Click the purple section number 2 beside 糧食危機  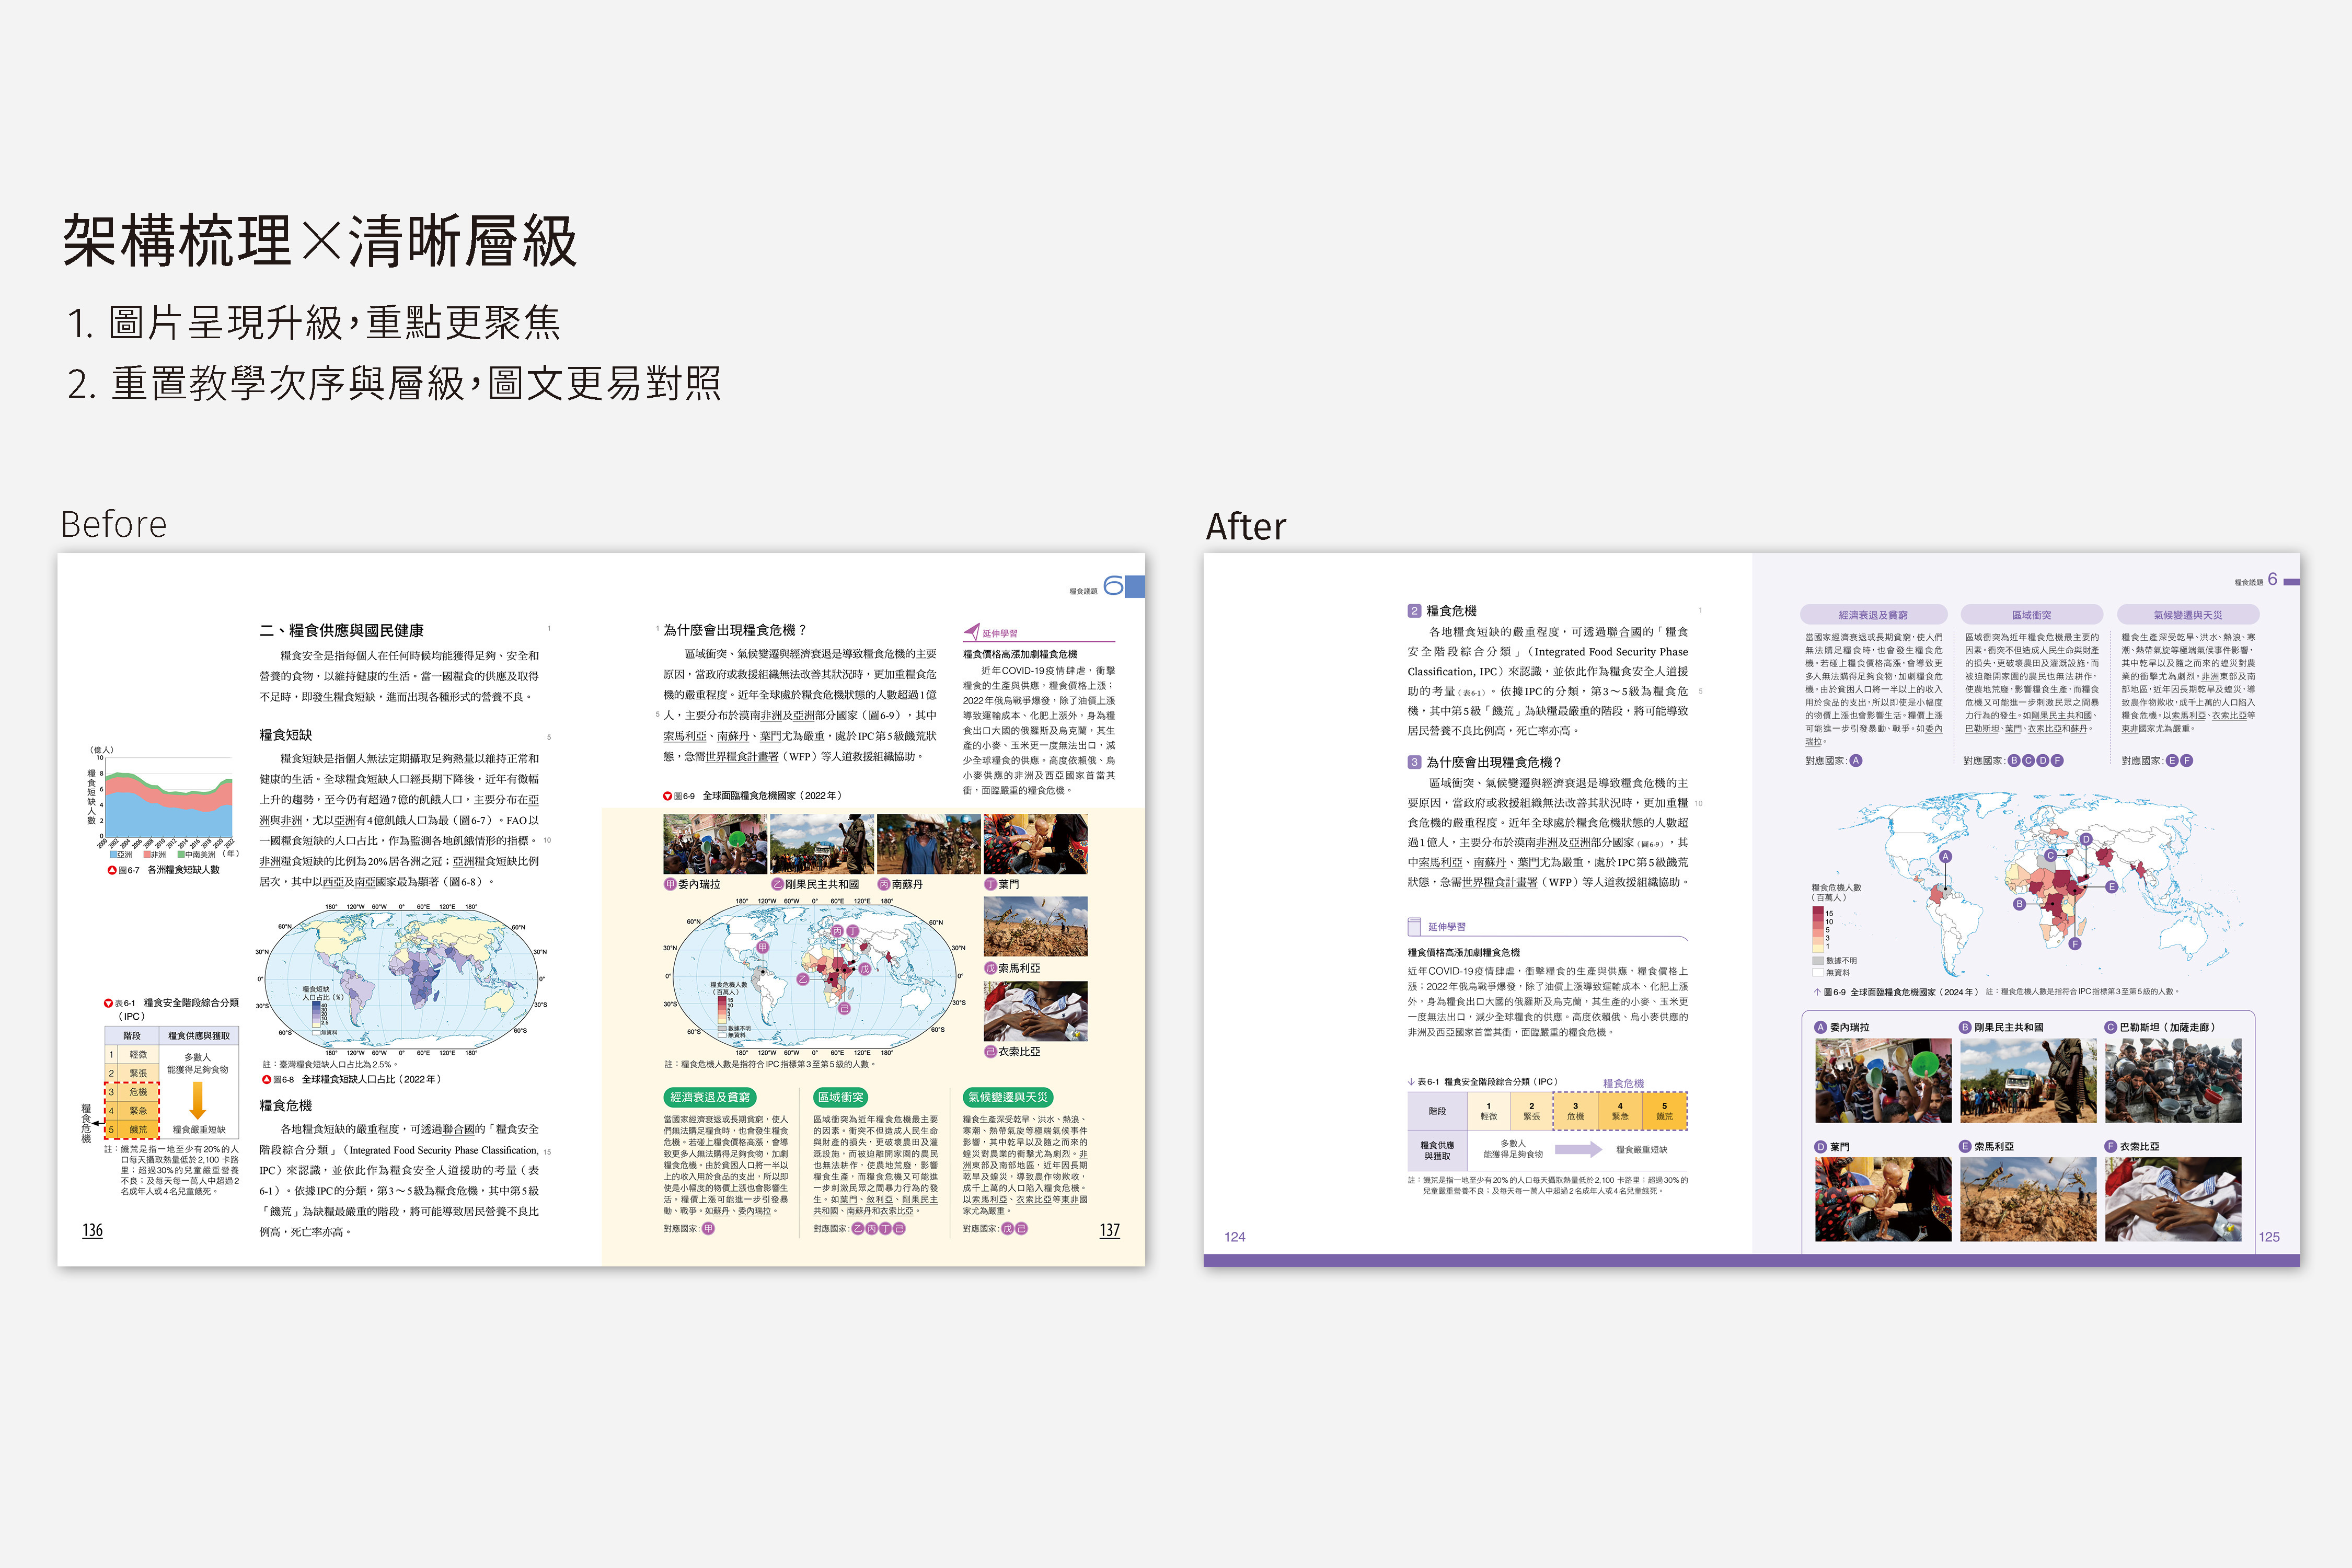click(x=1414, y=610)
